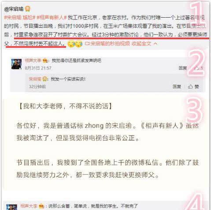
Task: Click the badge icon next to 相声大李
Action: [45, 60]
